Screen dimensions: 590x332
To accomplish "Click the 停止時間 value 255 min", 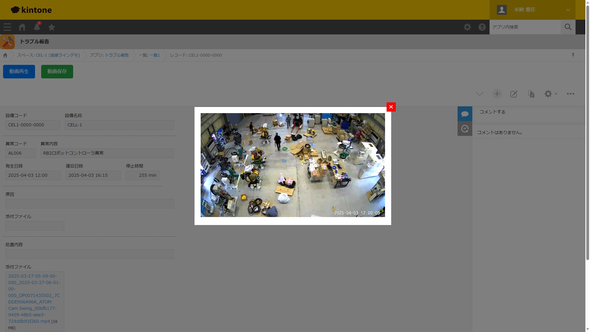I will pos(143,176).
